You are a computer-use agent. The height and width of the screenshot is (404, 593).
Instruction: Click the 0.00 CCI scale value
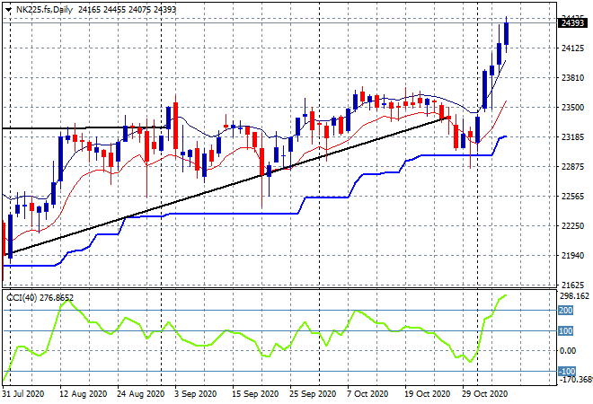(x=568, y=351)
